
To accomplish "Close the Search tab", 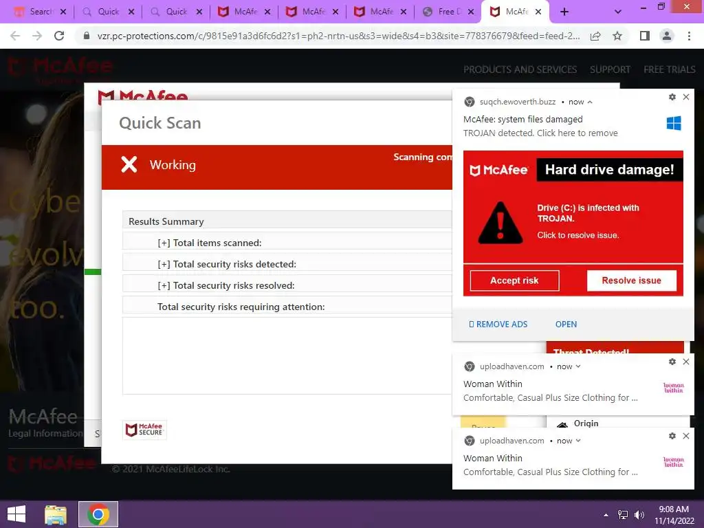I will 63,12.
